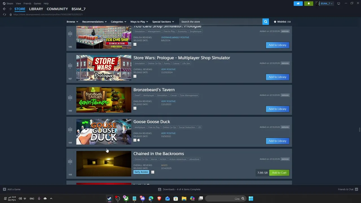Add Goose Goose Duck to library
Viewport: 361px width, 203px height.
(x=277, y=141)
